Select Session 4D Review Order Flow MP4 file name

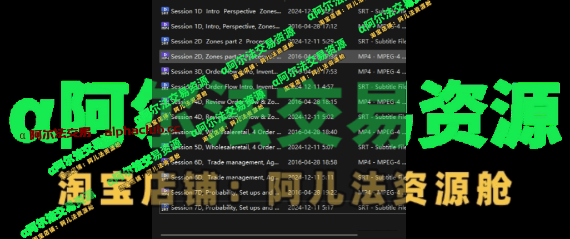click(x=222, y=102)
